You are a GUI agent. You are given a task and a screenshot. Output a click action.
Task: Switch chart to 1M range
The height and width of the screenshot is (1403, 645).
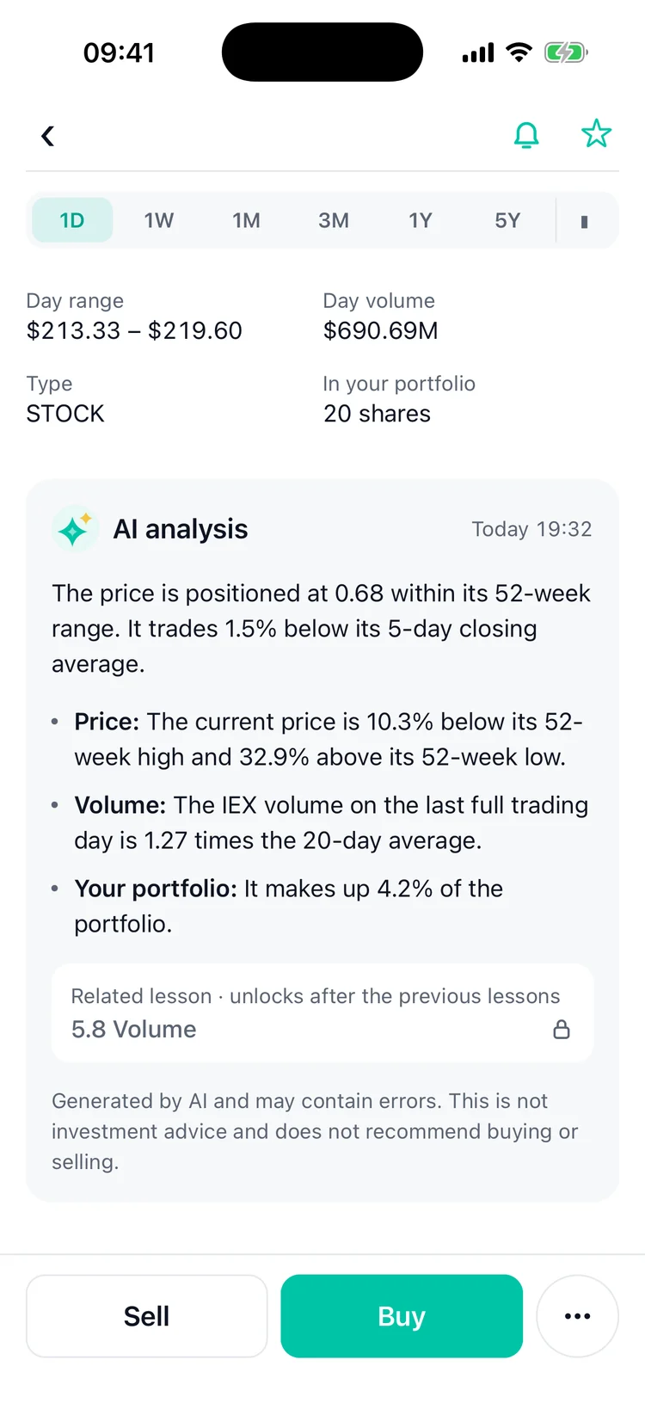(246, 220)
